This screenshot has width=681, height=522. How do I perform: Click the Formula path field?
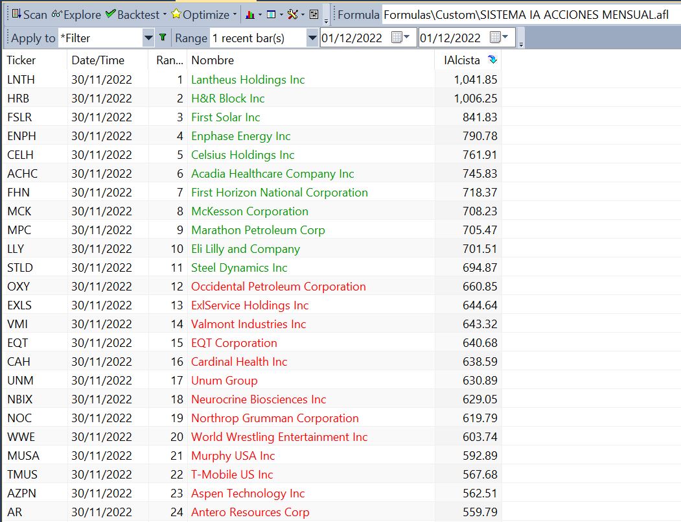530,15
